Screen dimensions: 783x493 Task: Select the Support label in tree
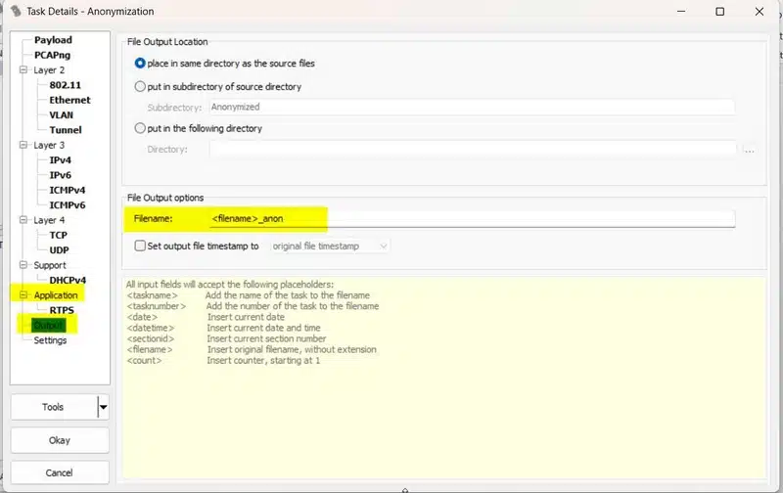[x=50, y=265]
